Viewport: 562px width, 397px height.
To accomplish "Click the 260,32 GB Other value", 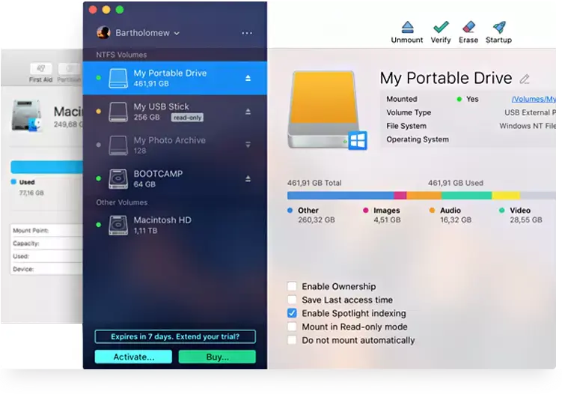I will coord(317,219).
